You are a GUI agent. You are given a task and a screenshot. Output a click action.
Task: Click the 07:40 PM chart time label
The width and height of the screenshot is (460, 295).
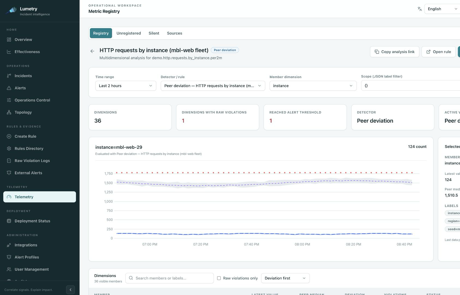[251, 244]
